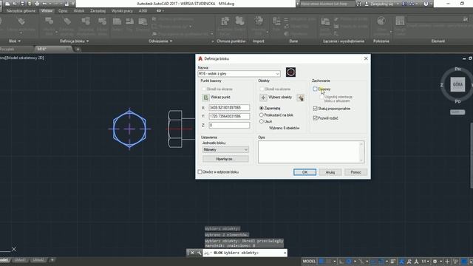Add a new drawing tab with plus button
Image resolution: width=473 pixels, height=266 pixels.
click(78, 50)
